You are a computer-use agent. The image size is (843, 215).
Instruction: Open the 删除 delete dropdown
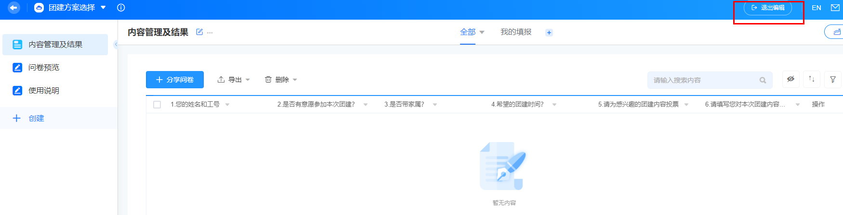281,80
